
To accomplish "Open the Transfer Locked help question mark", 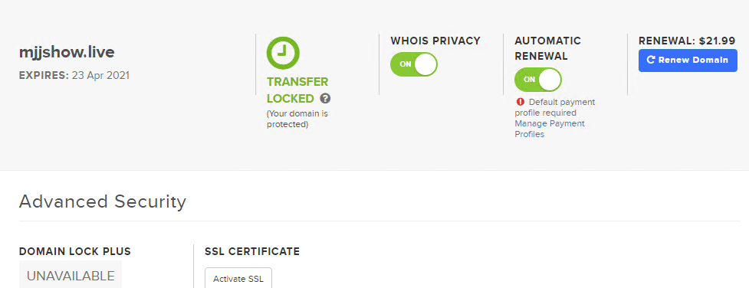I will coord(325,98).
